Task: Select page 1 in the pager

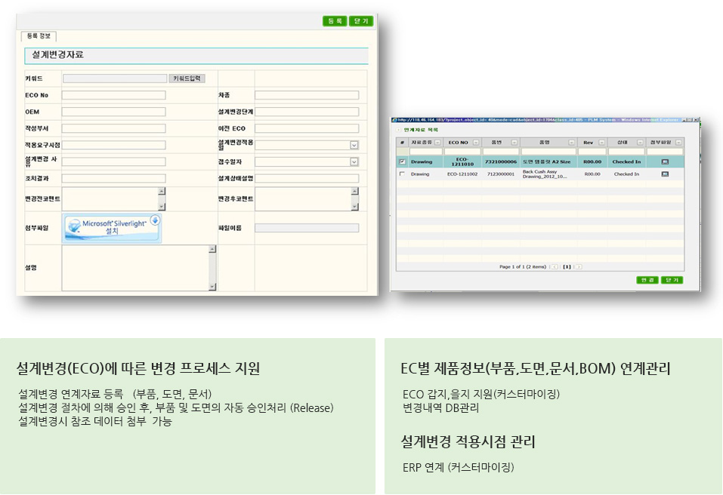Action: (567, 266)
